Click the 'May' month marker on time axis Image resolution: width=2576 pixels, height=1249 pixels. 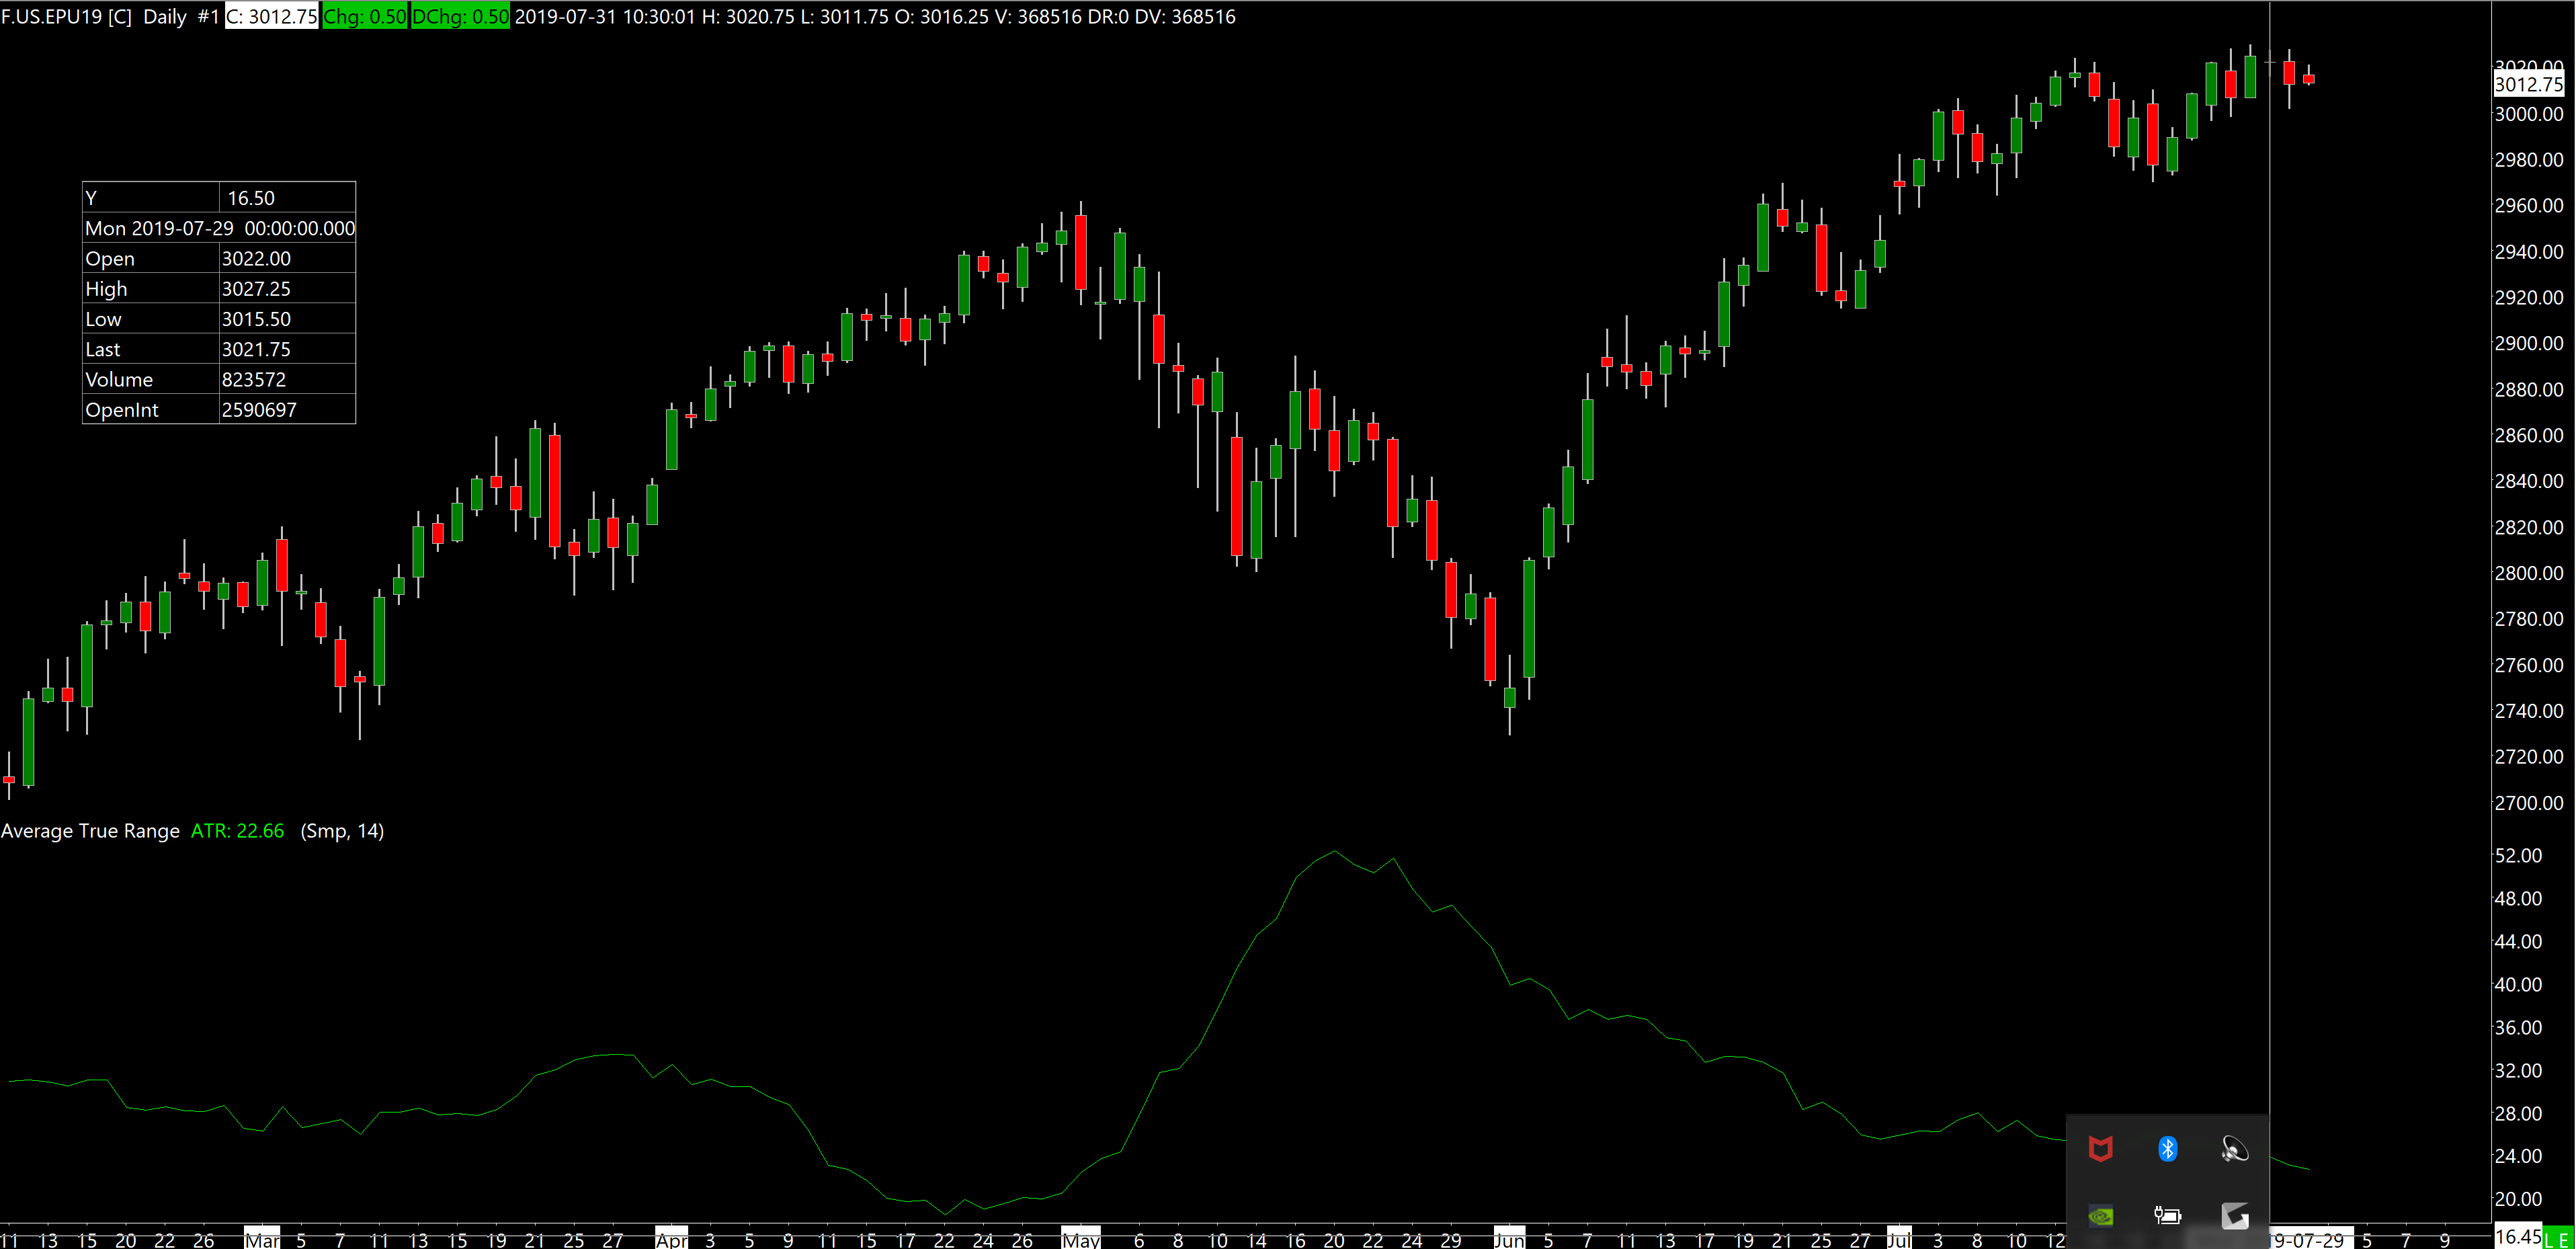pos(1080,1239)
